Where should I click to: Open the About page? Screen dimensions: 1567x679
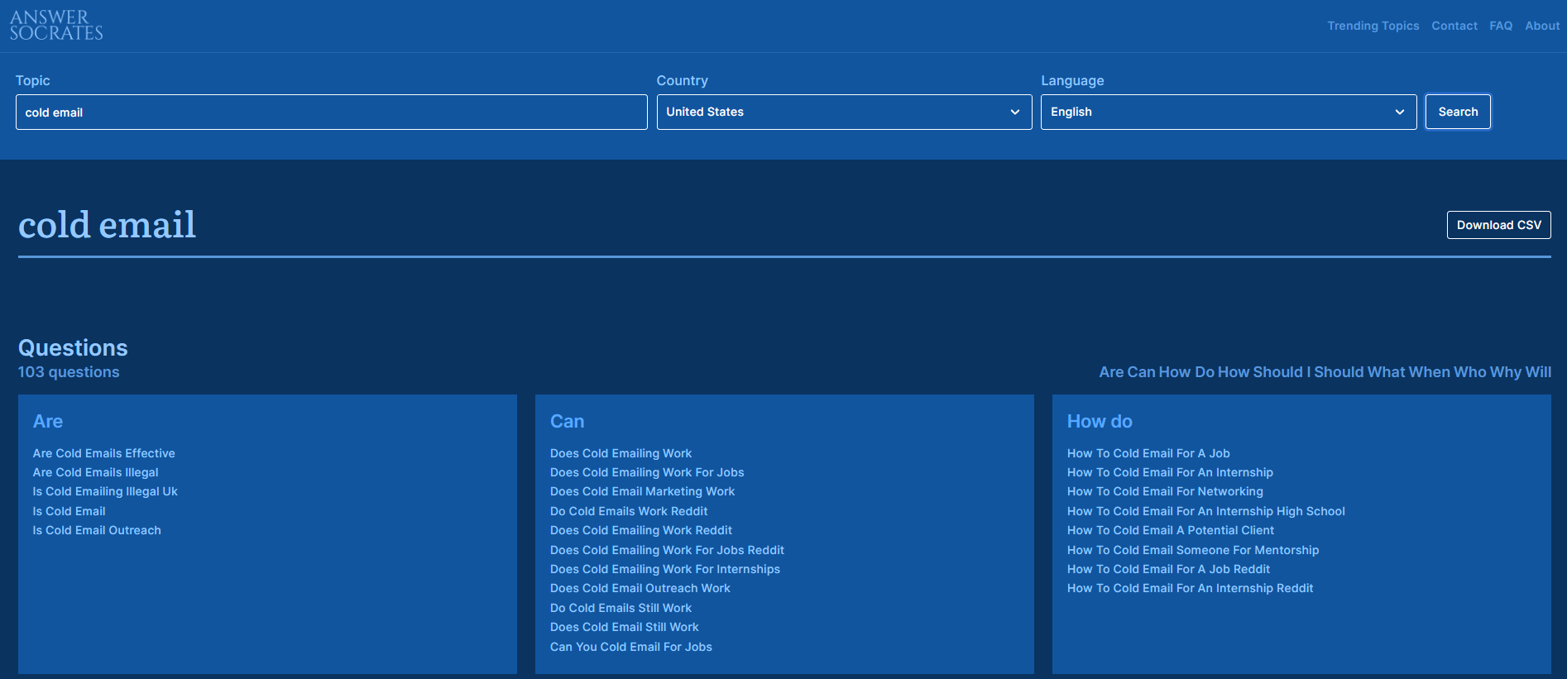1542,26
